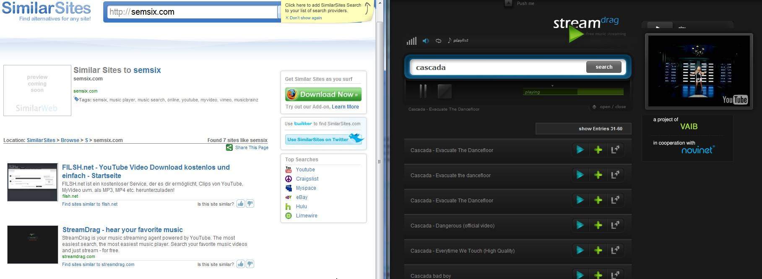Viewport: 762px width, 279px height.
Task: Click the Limewire icon in Top Searches
Action: click(x=289, y=216)
